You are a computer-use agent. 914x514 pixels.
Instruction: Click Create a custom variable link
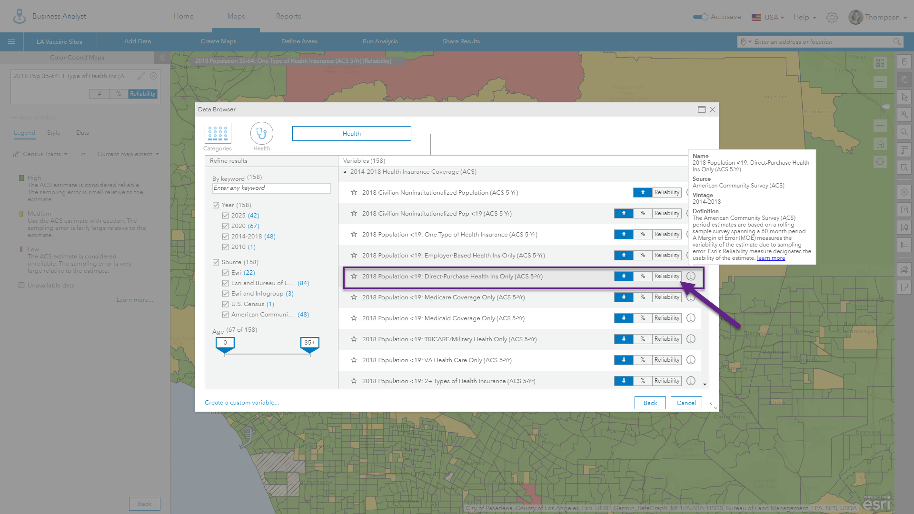tap(242, 403)
